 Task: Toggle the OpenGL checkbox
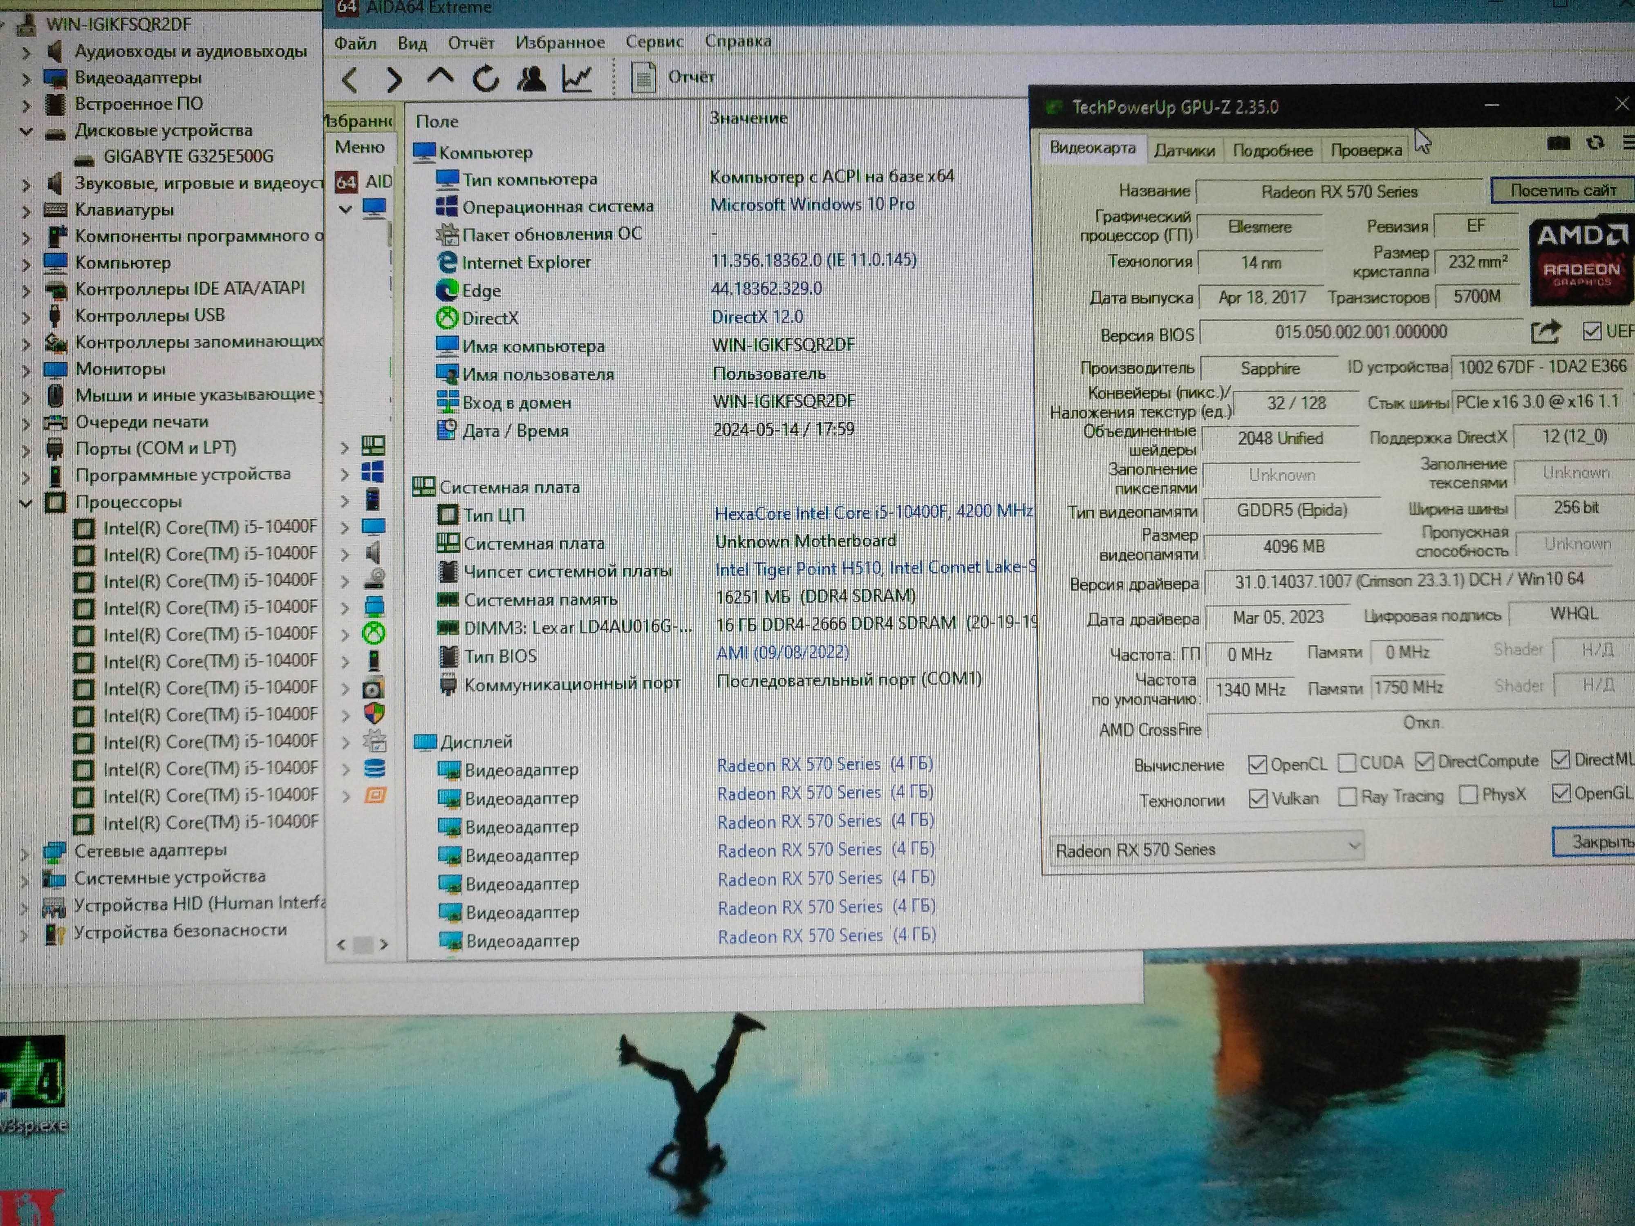pos(1561,794)
